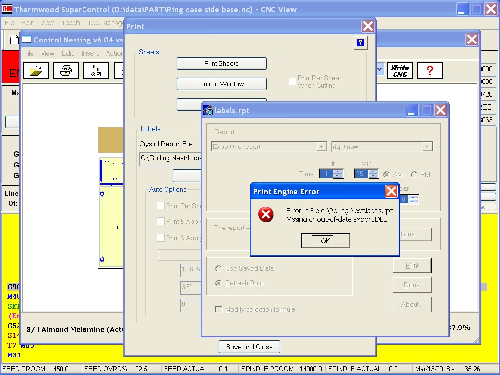Click the Write CNC toolbar button
The height and width of the screenshot is (375, 500).
point(400,71)
